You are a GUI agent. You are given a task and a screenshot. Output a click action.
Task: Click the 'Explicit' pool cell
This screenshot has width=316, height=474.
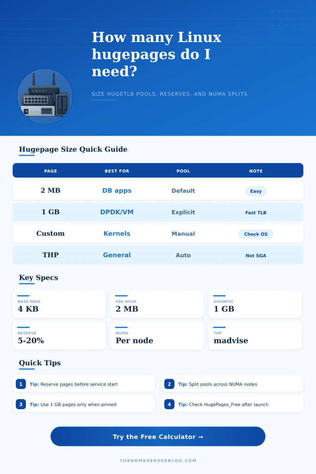183,212
